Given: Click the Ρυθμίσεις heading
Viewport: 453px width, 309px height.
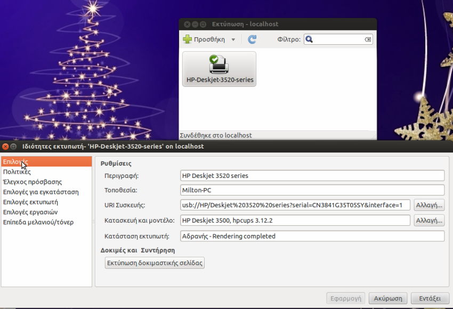Looking at the screenshot, I should (x=116, y=164).
